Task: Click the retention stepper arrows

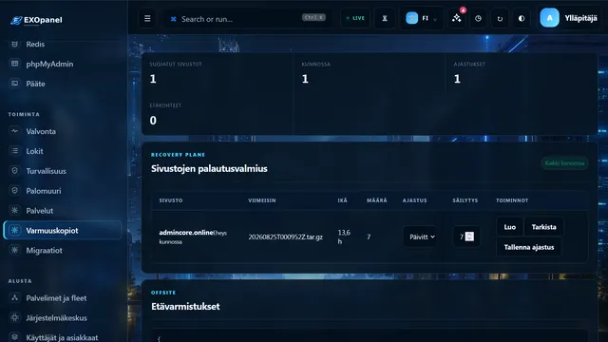Action: point(469,237)
